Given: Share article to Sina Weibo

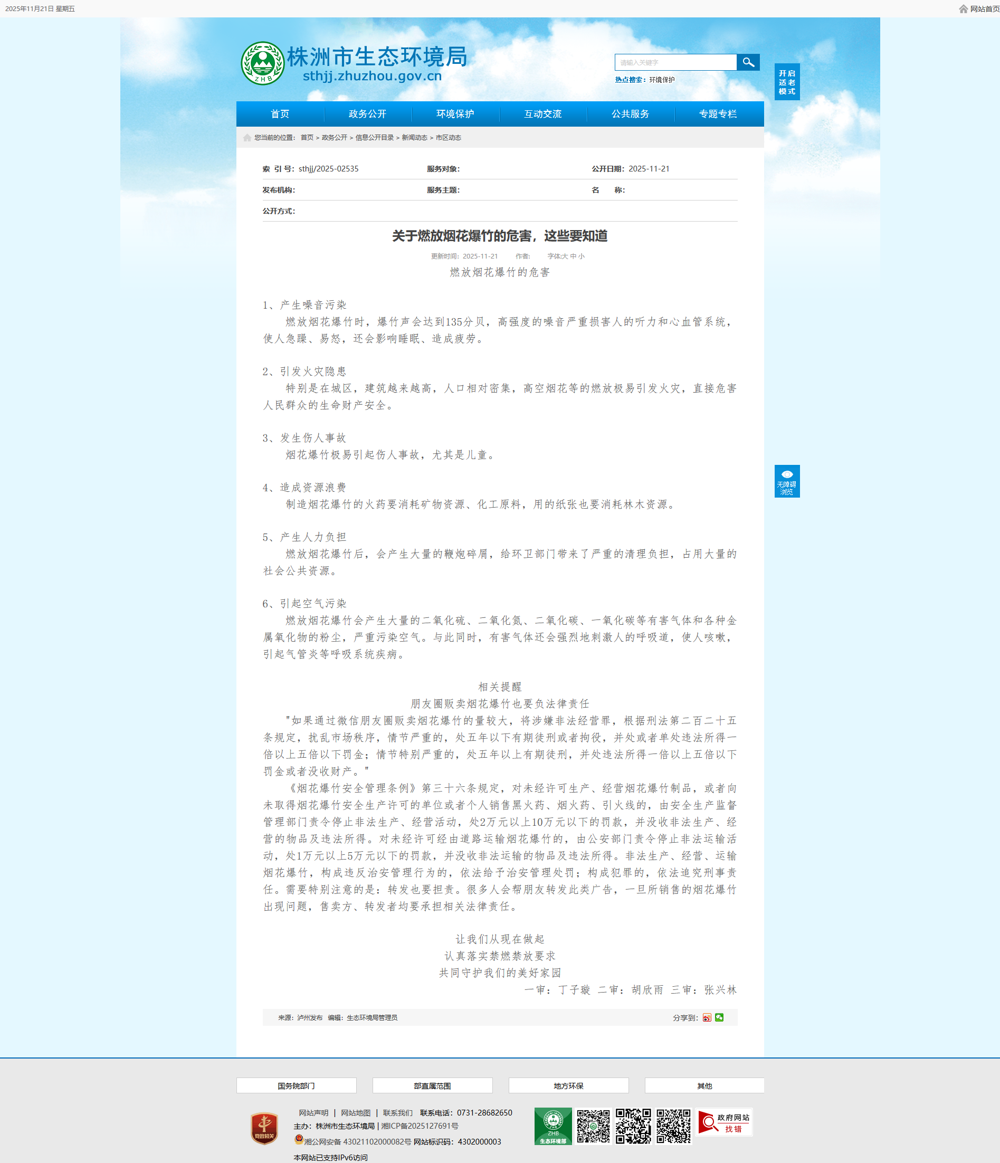Looking at the screenshot, I should click(707, 1017).
